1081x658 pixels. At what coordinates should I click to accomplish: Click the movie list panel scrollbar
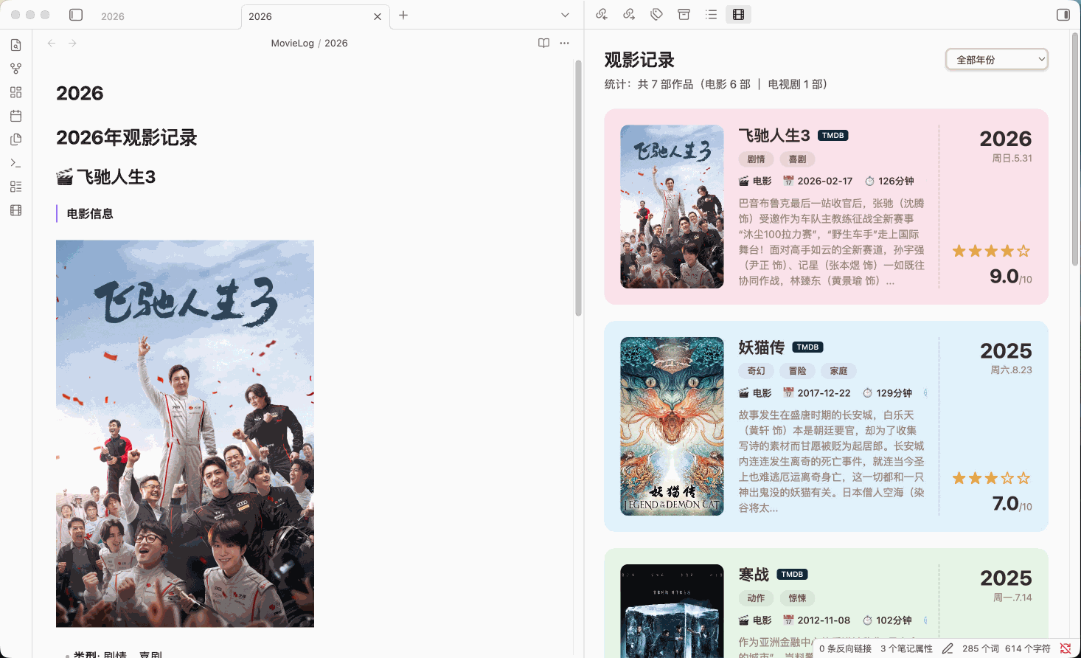pyautogui.click(x=1076, y=150)
